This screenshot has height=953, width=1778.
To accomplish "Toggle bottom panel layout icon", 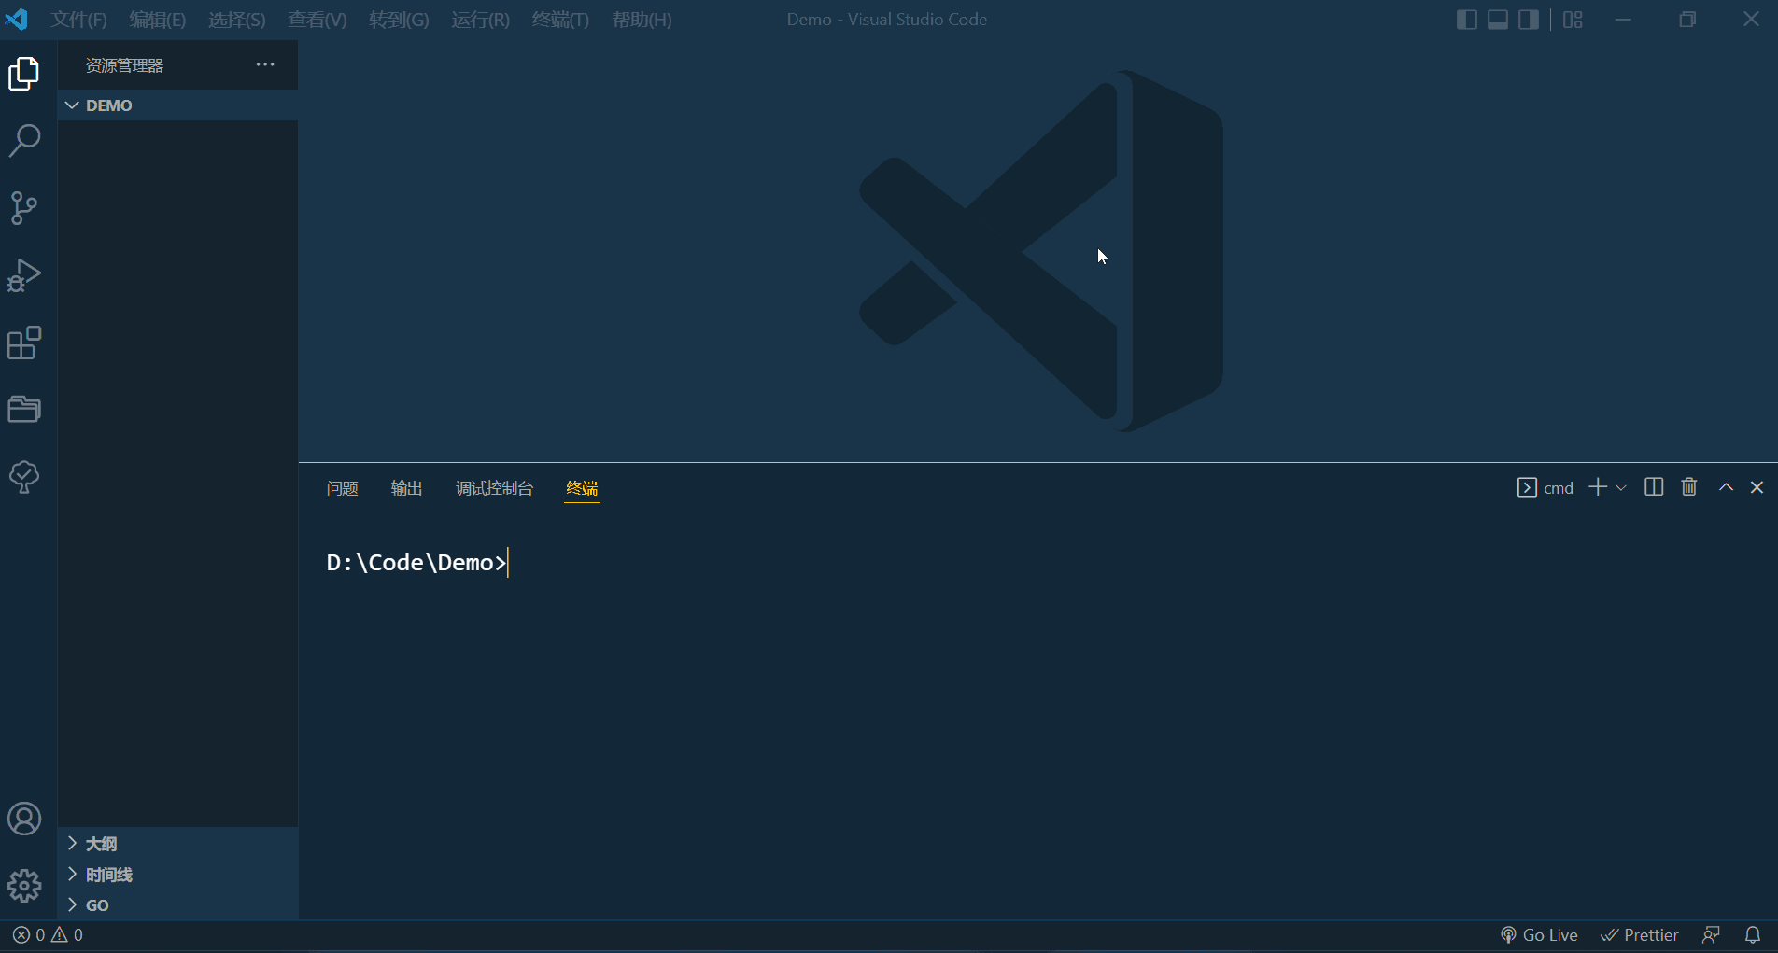I will coord(1498,20).
